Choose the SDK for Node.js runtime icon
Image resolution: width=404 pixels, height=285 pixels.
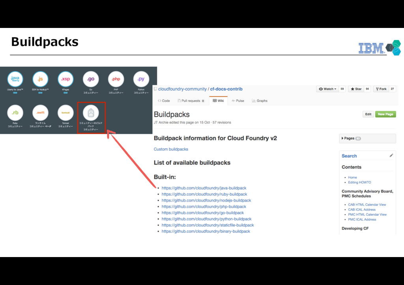click(x=40, y=79)
